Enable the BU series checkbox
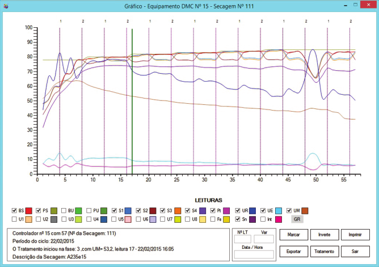Viewport: 379px width, 267px height. (64, 210)
